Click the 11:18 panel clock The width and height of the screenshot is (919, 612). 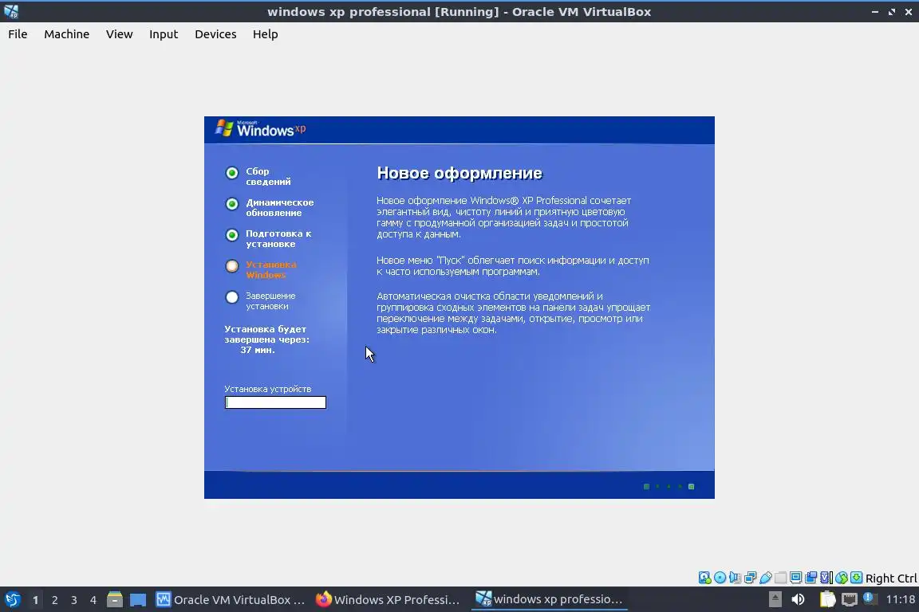coord(900,599)
